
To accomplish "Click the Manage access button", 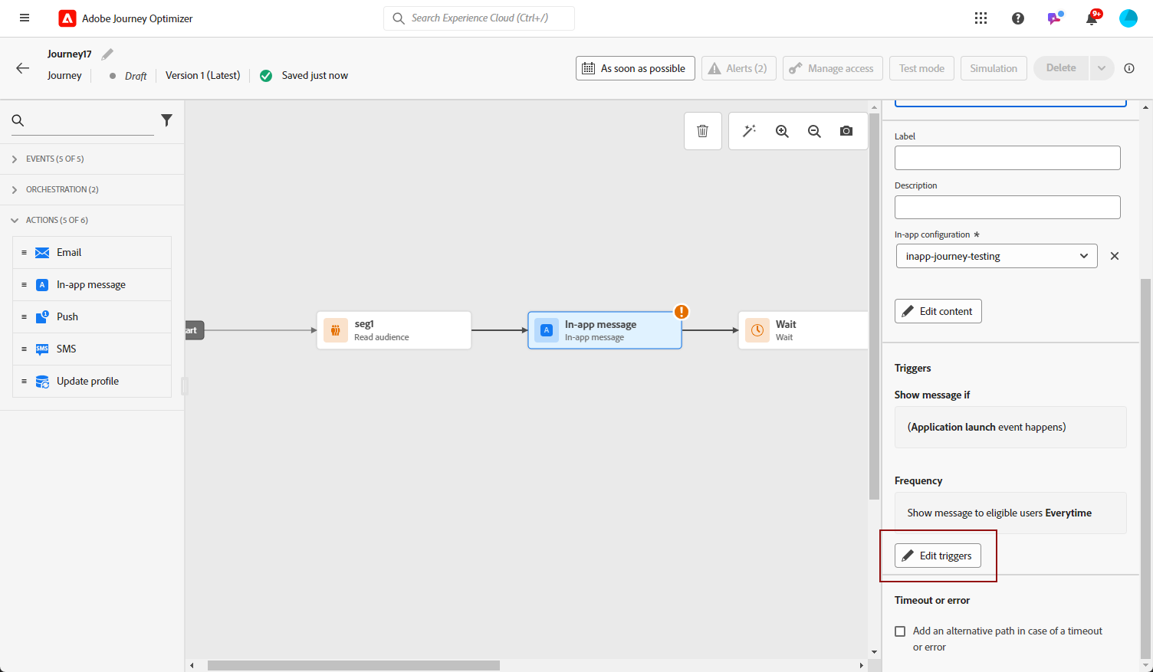I will (x=833, y=68).
